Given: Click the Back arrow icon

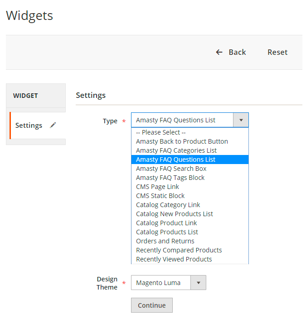Looking at the screenshot, I should [x=219, y=52].
